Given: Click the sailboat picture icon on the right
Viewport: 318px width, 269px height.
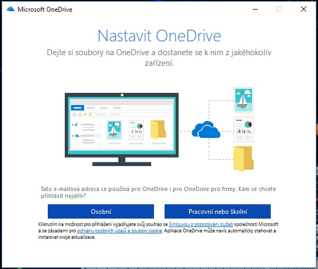Looking at the screenshot, I should coord(244,100).
